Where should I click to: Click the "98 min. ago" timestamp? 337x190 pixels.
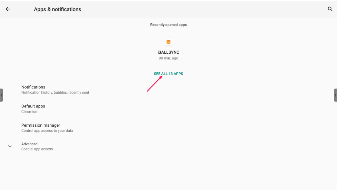pos(168,58)
